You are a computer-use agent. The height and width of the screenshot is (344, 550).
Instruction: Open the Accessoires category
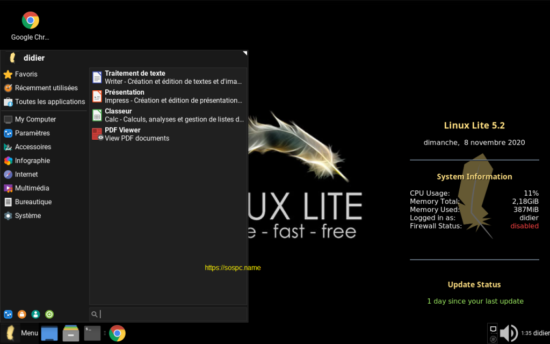[44, 147]
